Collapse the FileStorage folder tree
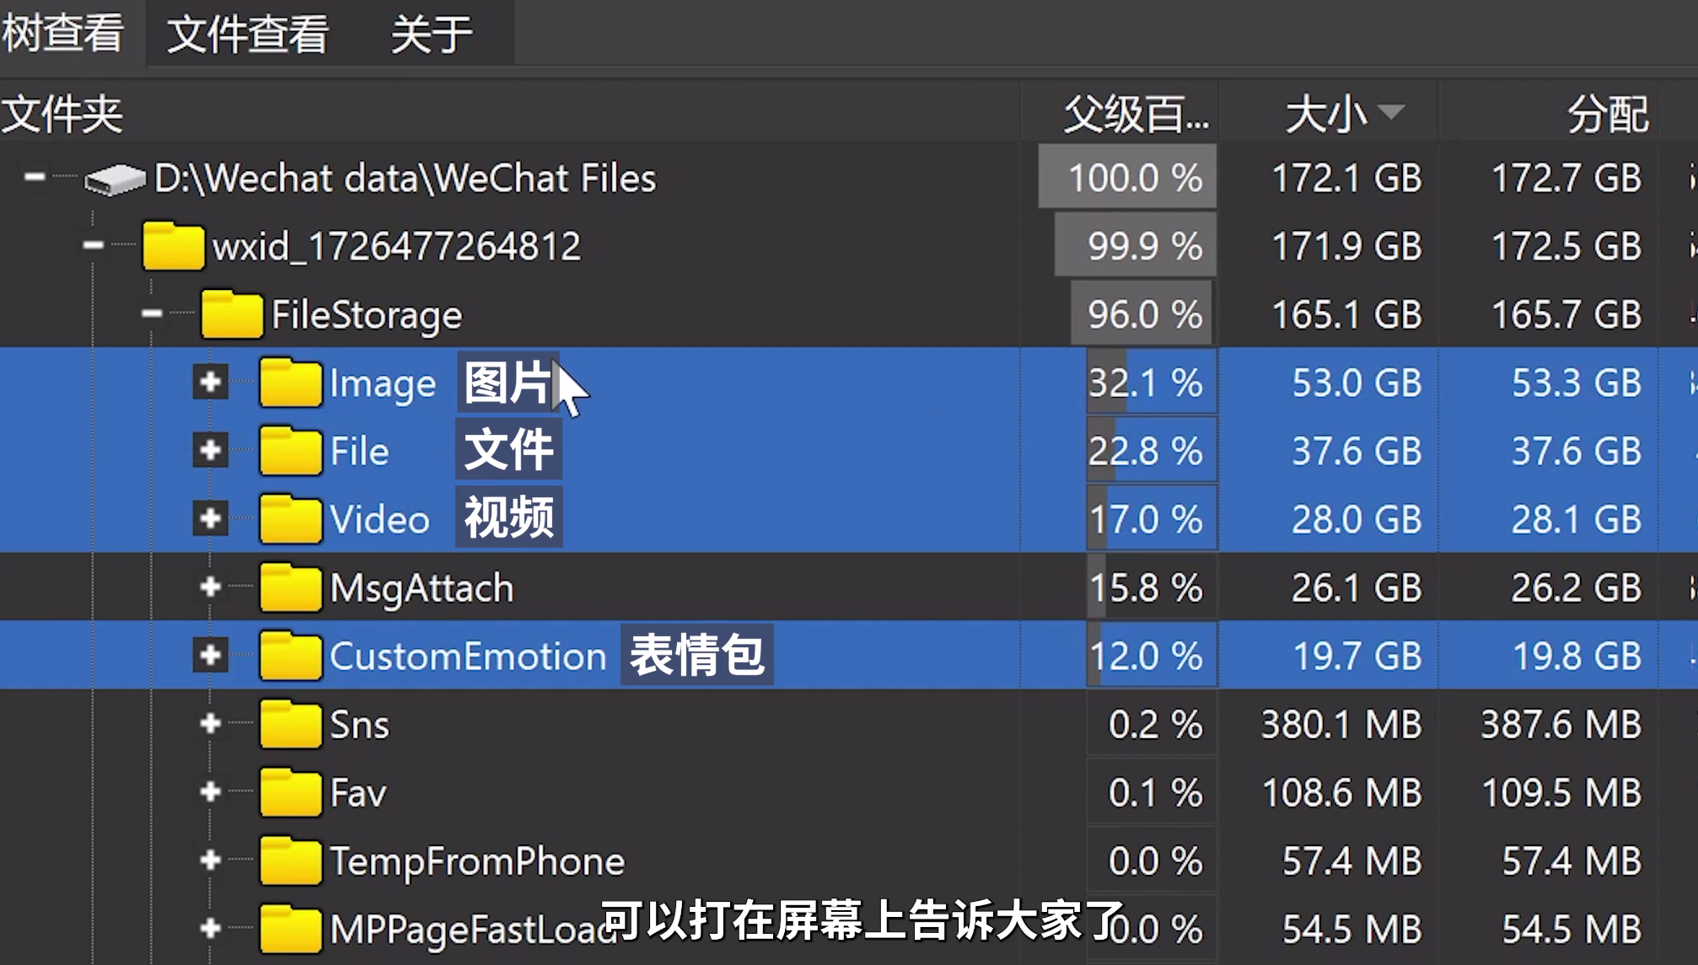Viewport: 1698px width, 965px height. [152, 314]
